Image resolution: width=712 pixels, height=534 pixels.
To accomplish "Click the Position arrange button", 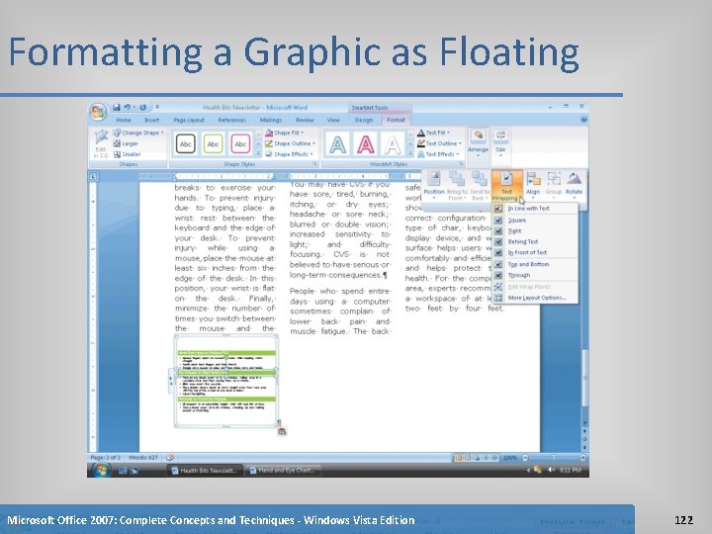I will (x=434, y=186).
